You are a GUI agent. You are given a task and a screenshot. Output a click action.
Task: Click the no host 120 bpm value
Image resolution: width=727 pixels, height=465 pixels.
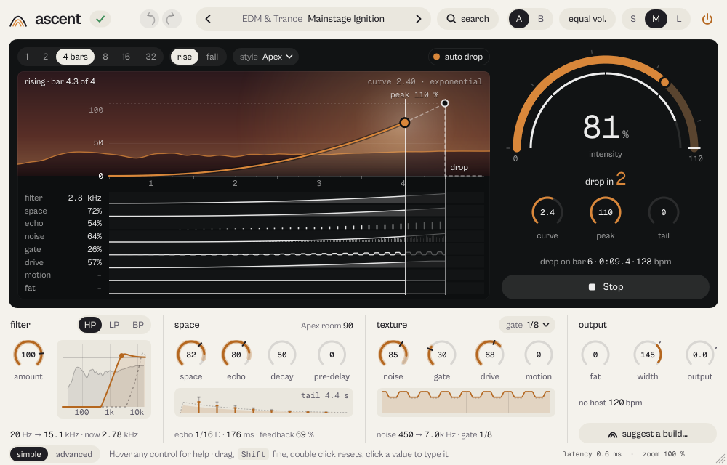pos(610,403)
